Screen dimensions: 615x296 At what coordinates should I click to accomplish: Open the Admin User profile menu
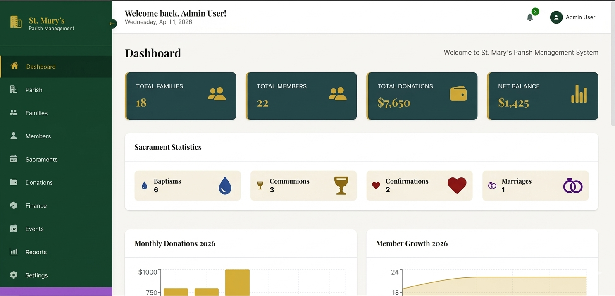556,17
